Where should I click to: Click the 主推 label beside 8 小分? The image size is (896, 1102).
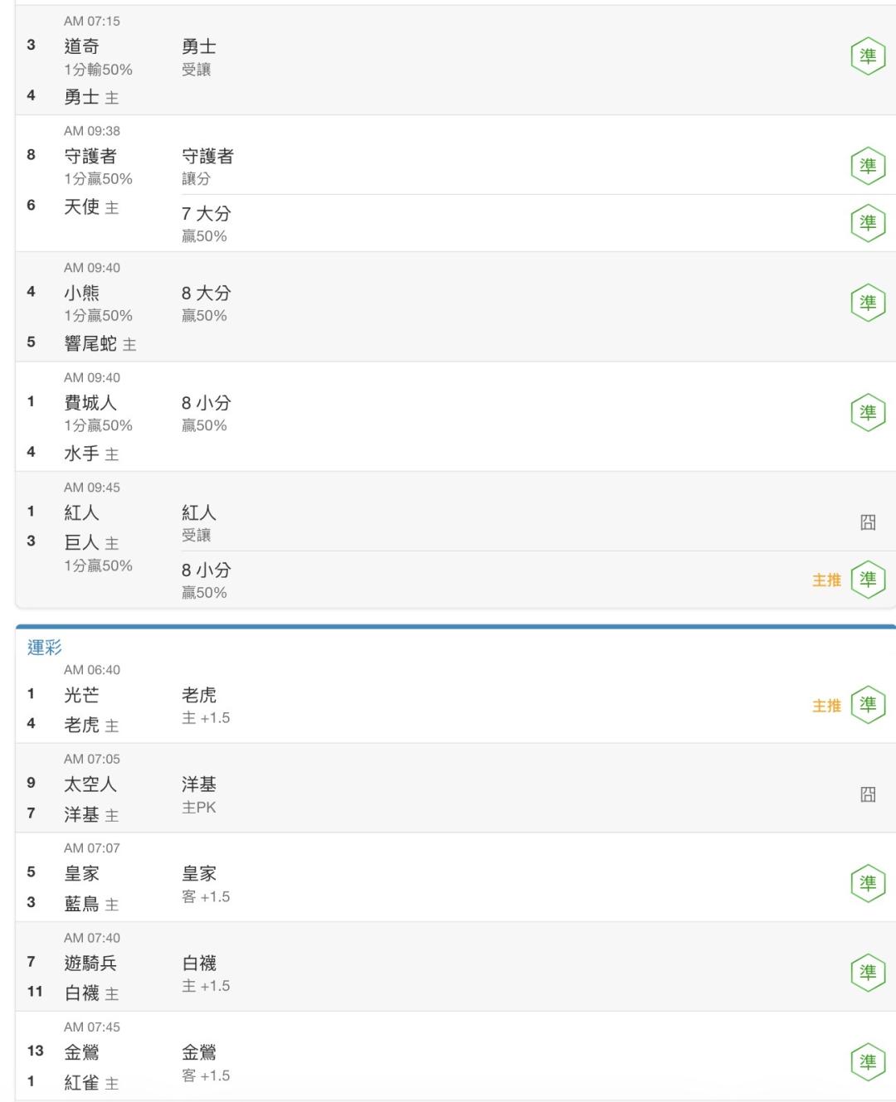tap(826, 580)
